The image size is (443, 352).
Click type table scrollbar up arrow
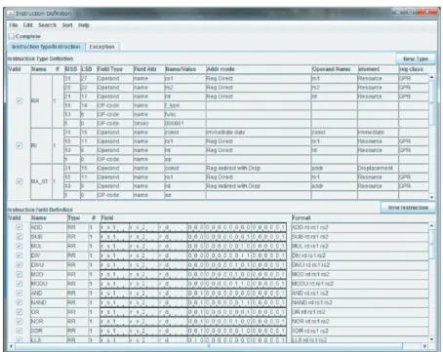(431, 77)
